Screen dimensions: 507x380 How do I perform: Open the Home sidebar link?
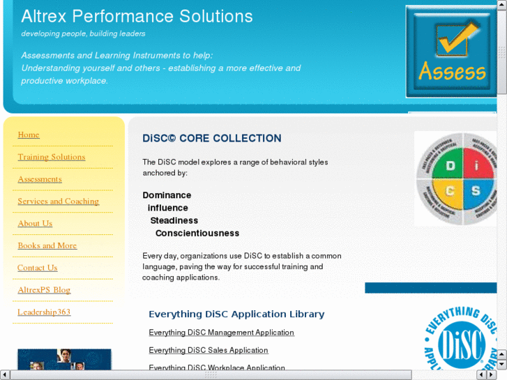click(x=29, y=135)
